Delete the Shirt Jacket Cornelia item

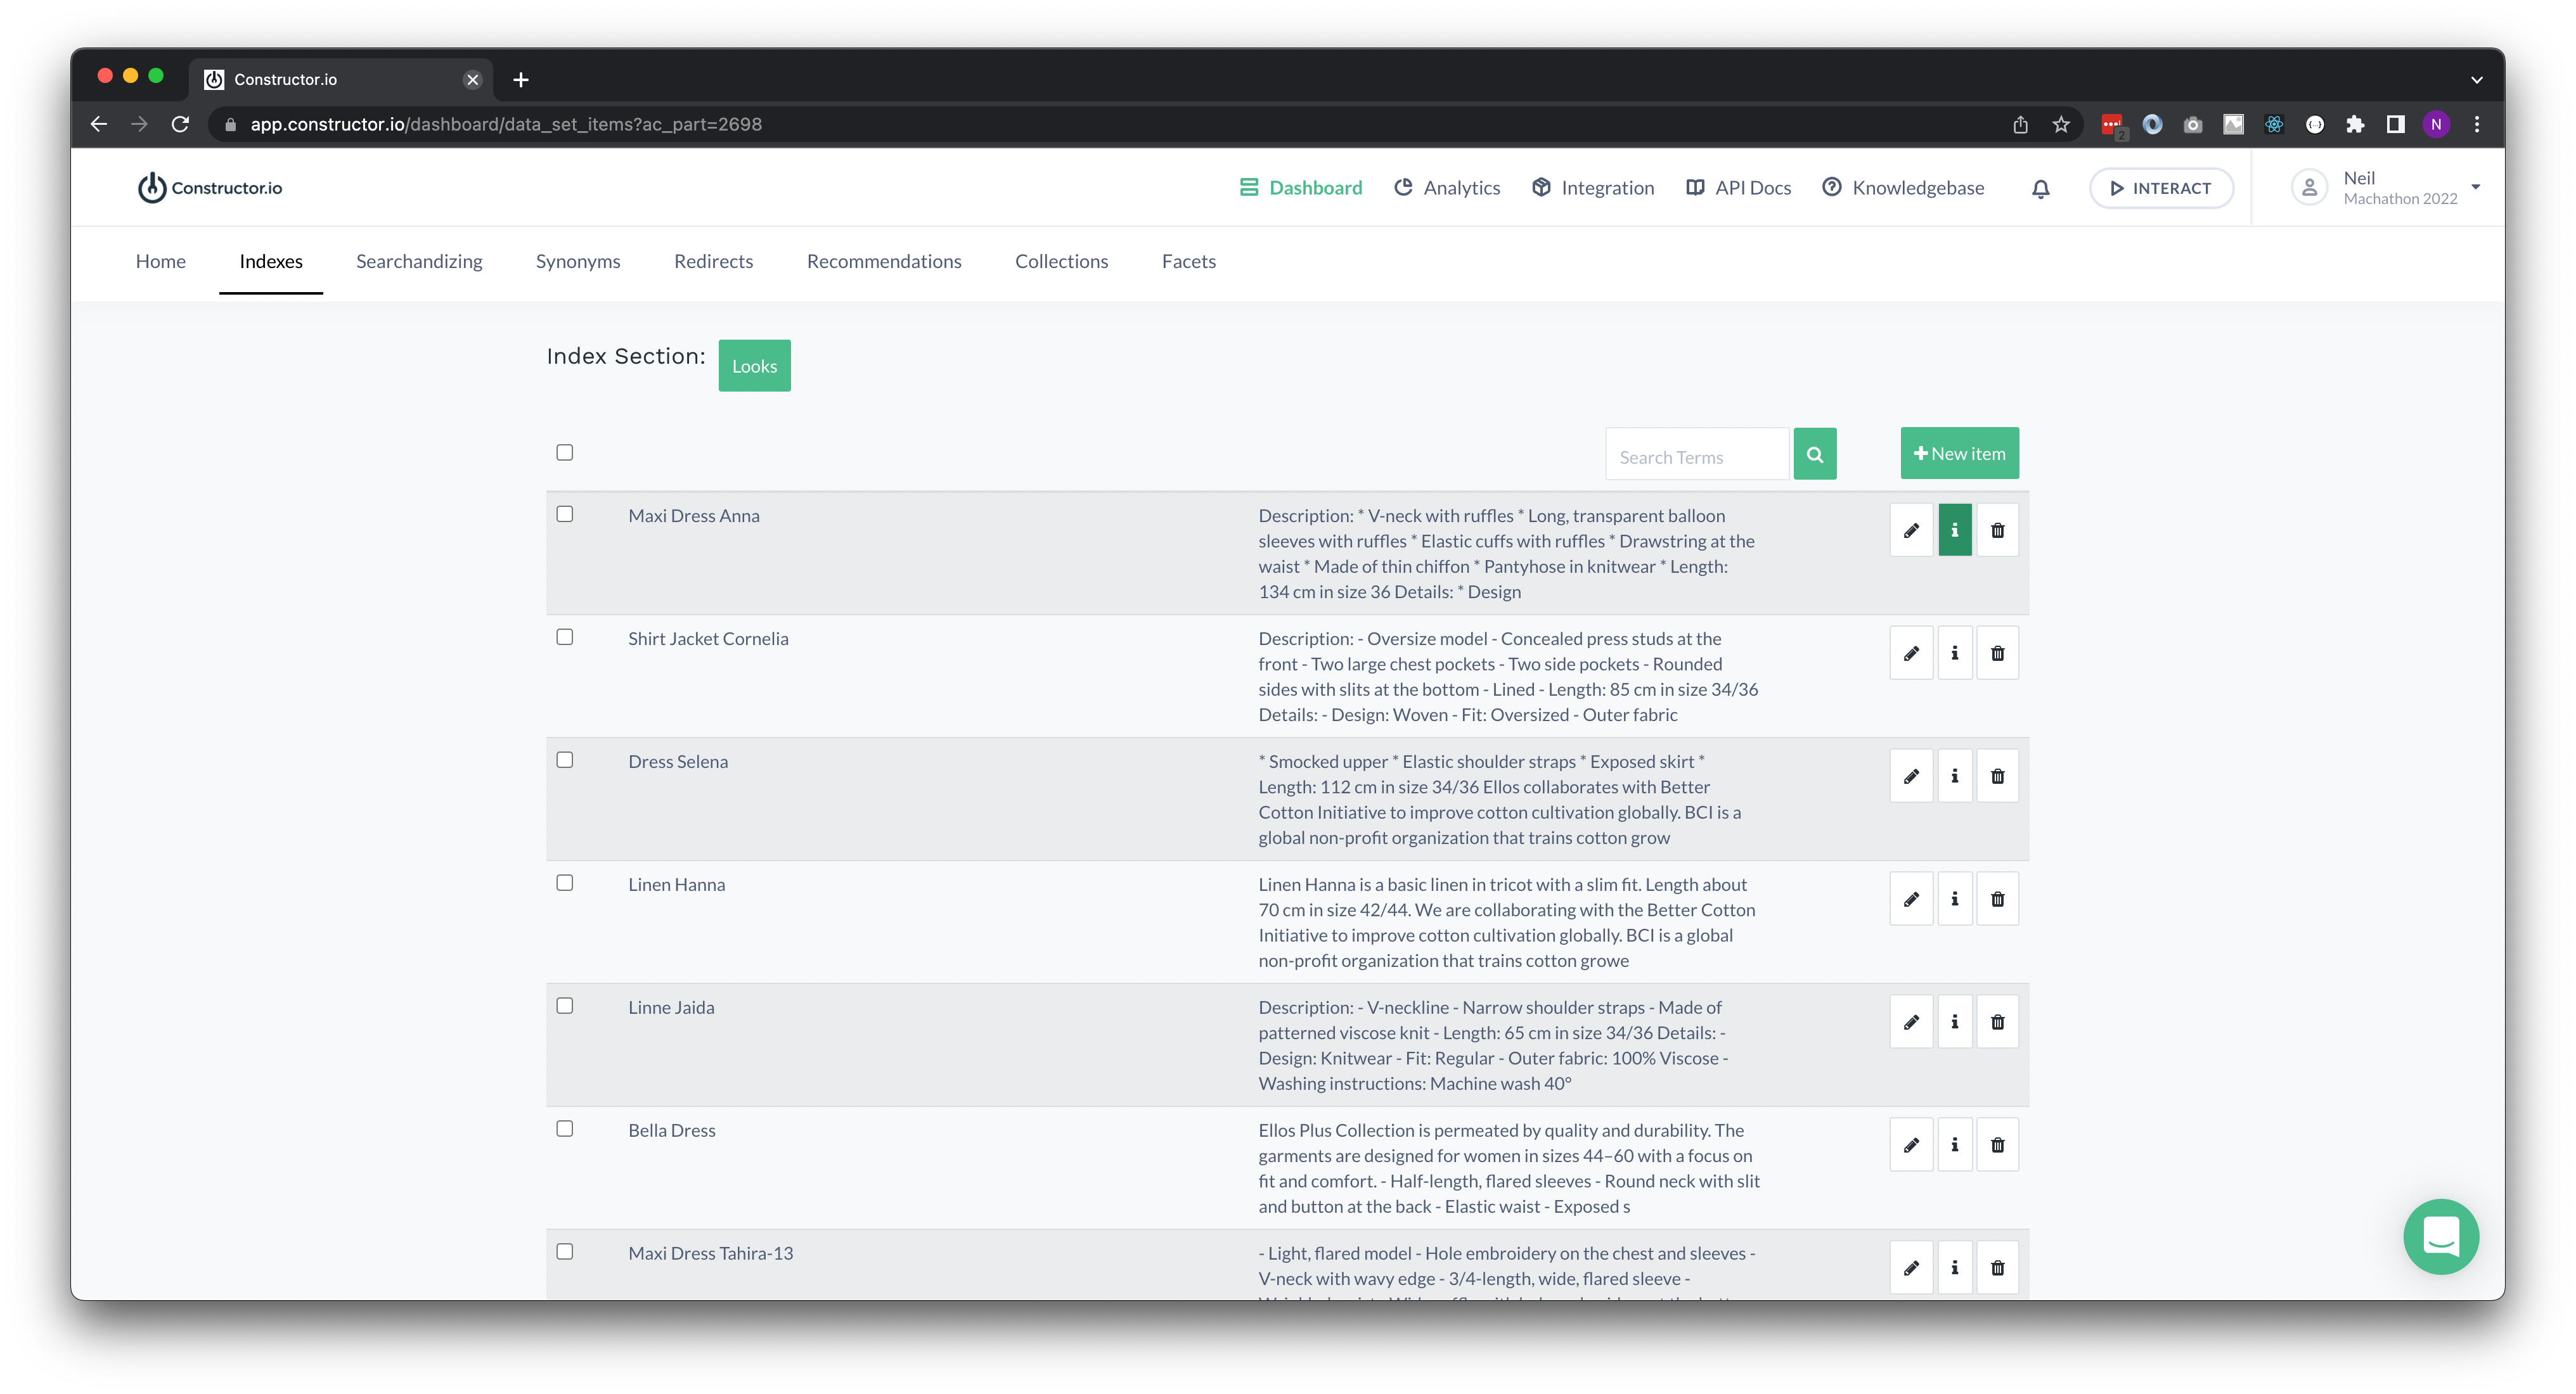(x=1998, y=652)
